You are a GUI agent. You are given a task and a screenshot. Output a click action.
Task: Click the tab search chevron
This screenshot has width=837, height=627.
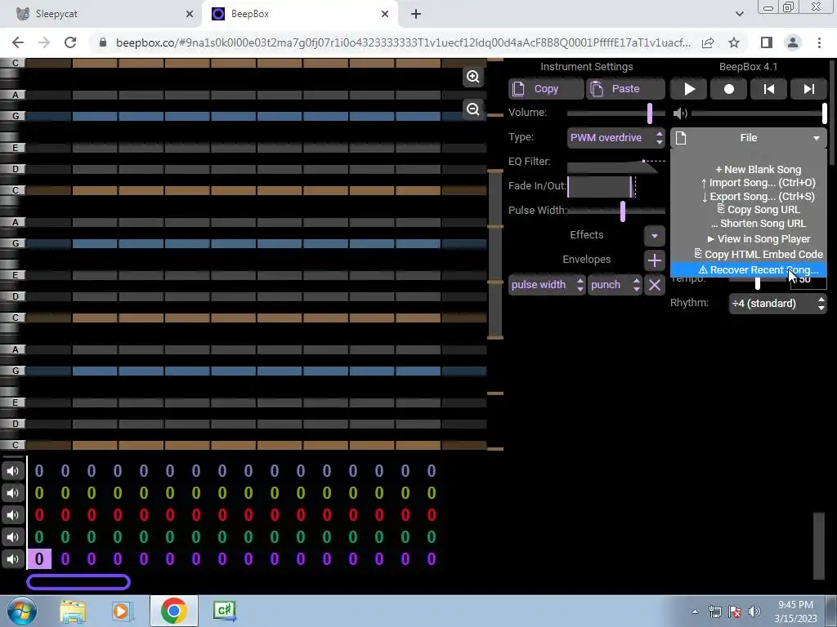(x=739, y=14)
